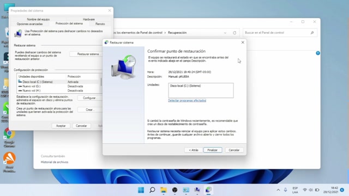Open notification badge in taskbar

[x=342, y=190]
